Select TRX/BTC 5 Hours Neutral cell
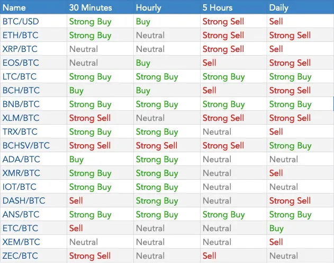Screen dimensions: 334x263 click(217, 132)
